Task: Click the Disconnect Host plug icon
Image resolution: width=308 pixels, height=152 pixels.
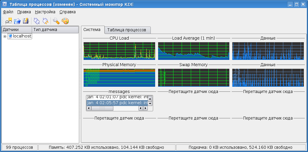Action: tap(45, 21)
